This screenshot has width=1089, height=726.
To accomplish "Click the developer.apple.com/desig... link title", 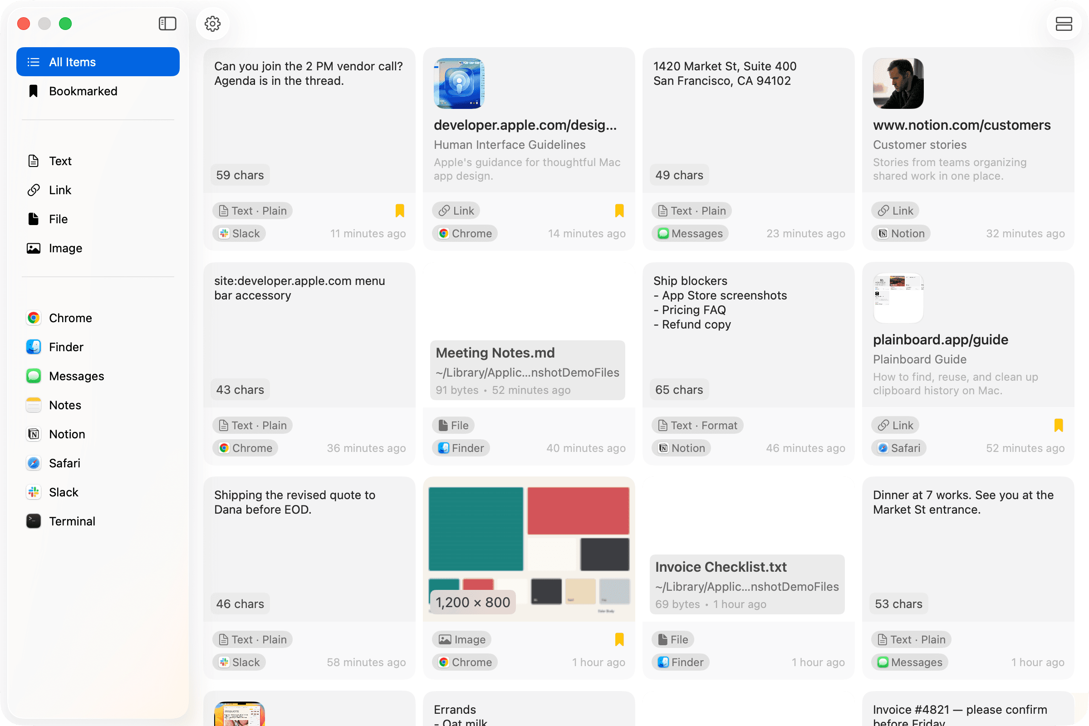I will coord(525,125).
